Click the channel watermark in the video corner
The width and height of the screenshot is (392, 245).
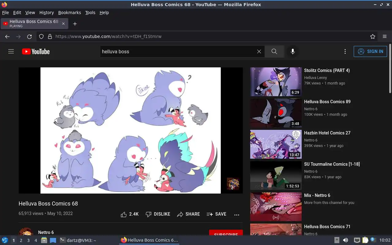233,184
